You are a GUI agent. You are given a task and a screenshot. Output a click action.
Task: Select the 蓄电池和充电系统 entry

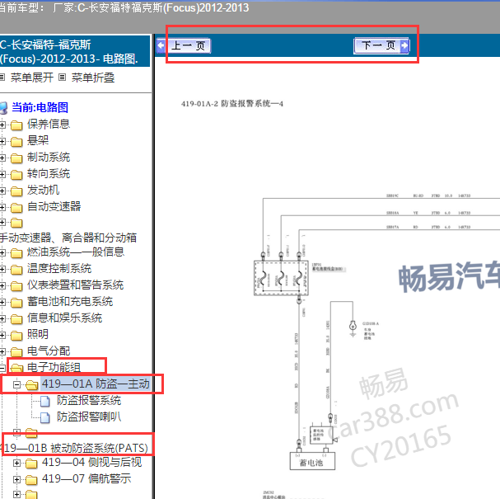point(70,301)
